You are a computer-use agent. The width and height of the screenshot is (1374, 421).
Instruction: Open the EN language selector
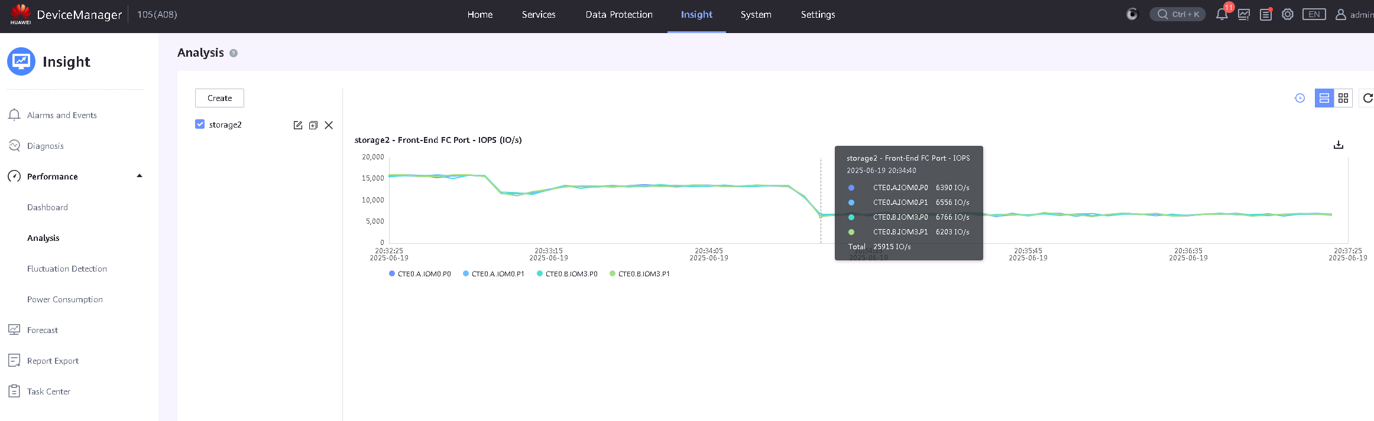coord(1314,14)
